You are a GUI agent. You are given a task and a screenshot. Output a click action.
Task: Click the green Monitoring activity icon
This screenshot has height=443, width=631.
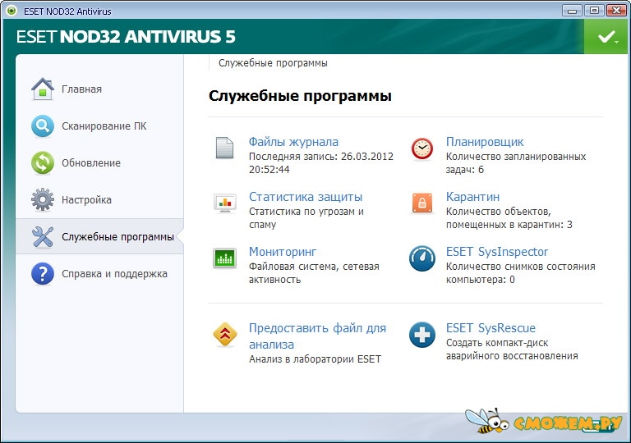[x=224, y=258]
